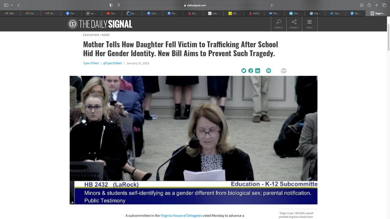
Task: Open the Safari share sheet
Action: click(369, 5)
